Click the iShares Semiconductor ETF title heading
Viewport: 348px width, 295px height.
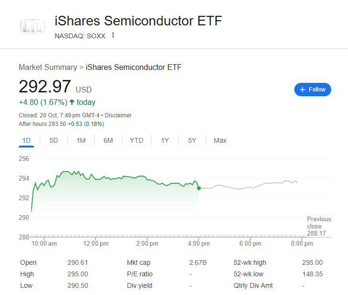139,21
